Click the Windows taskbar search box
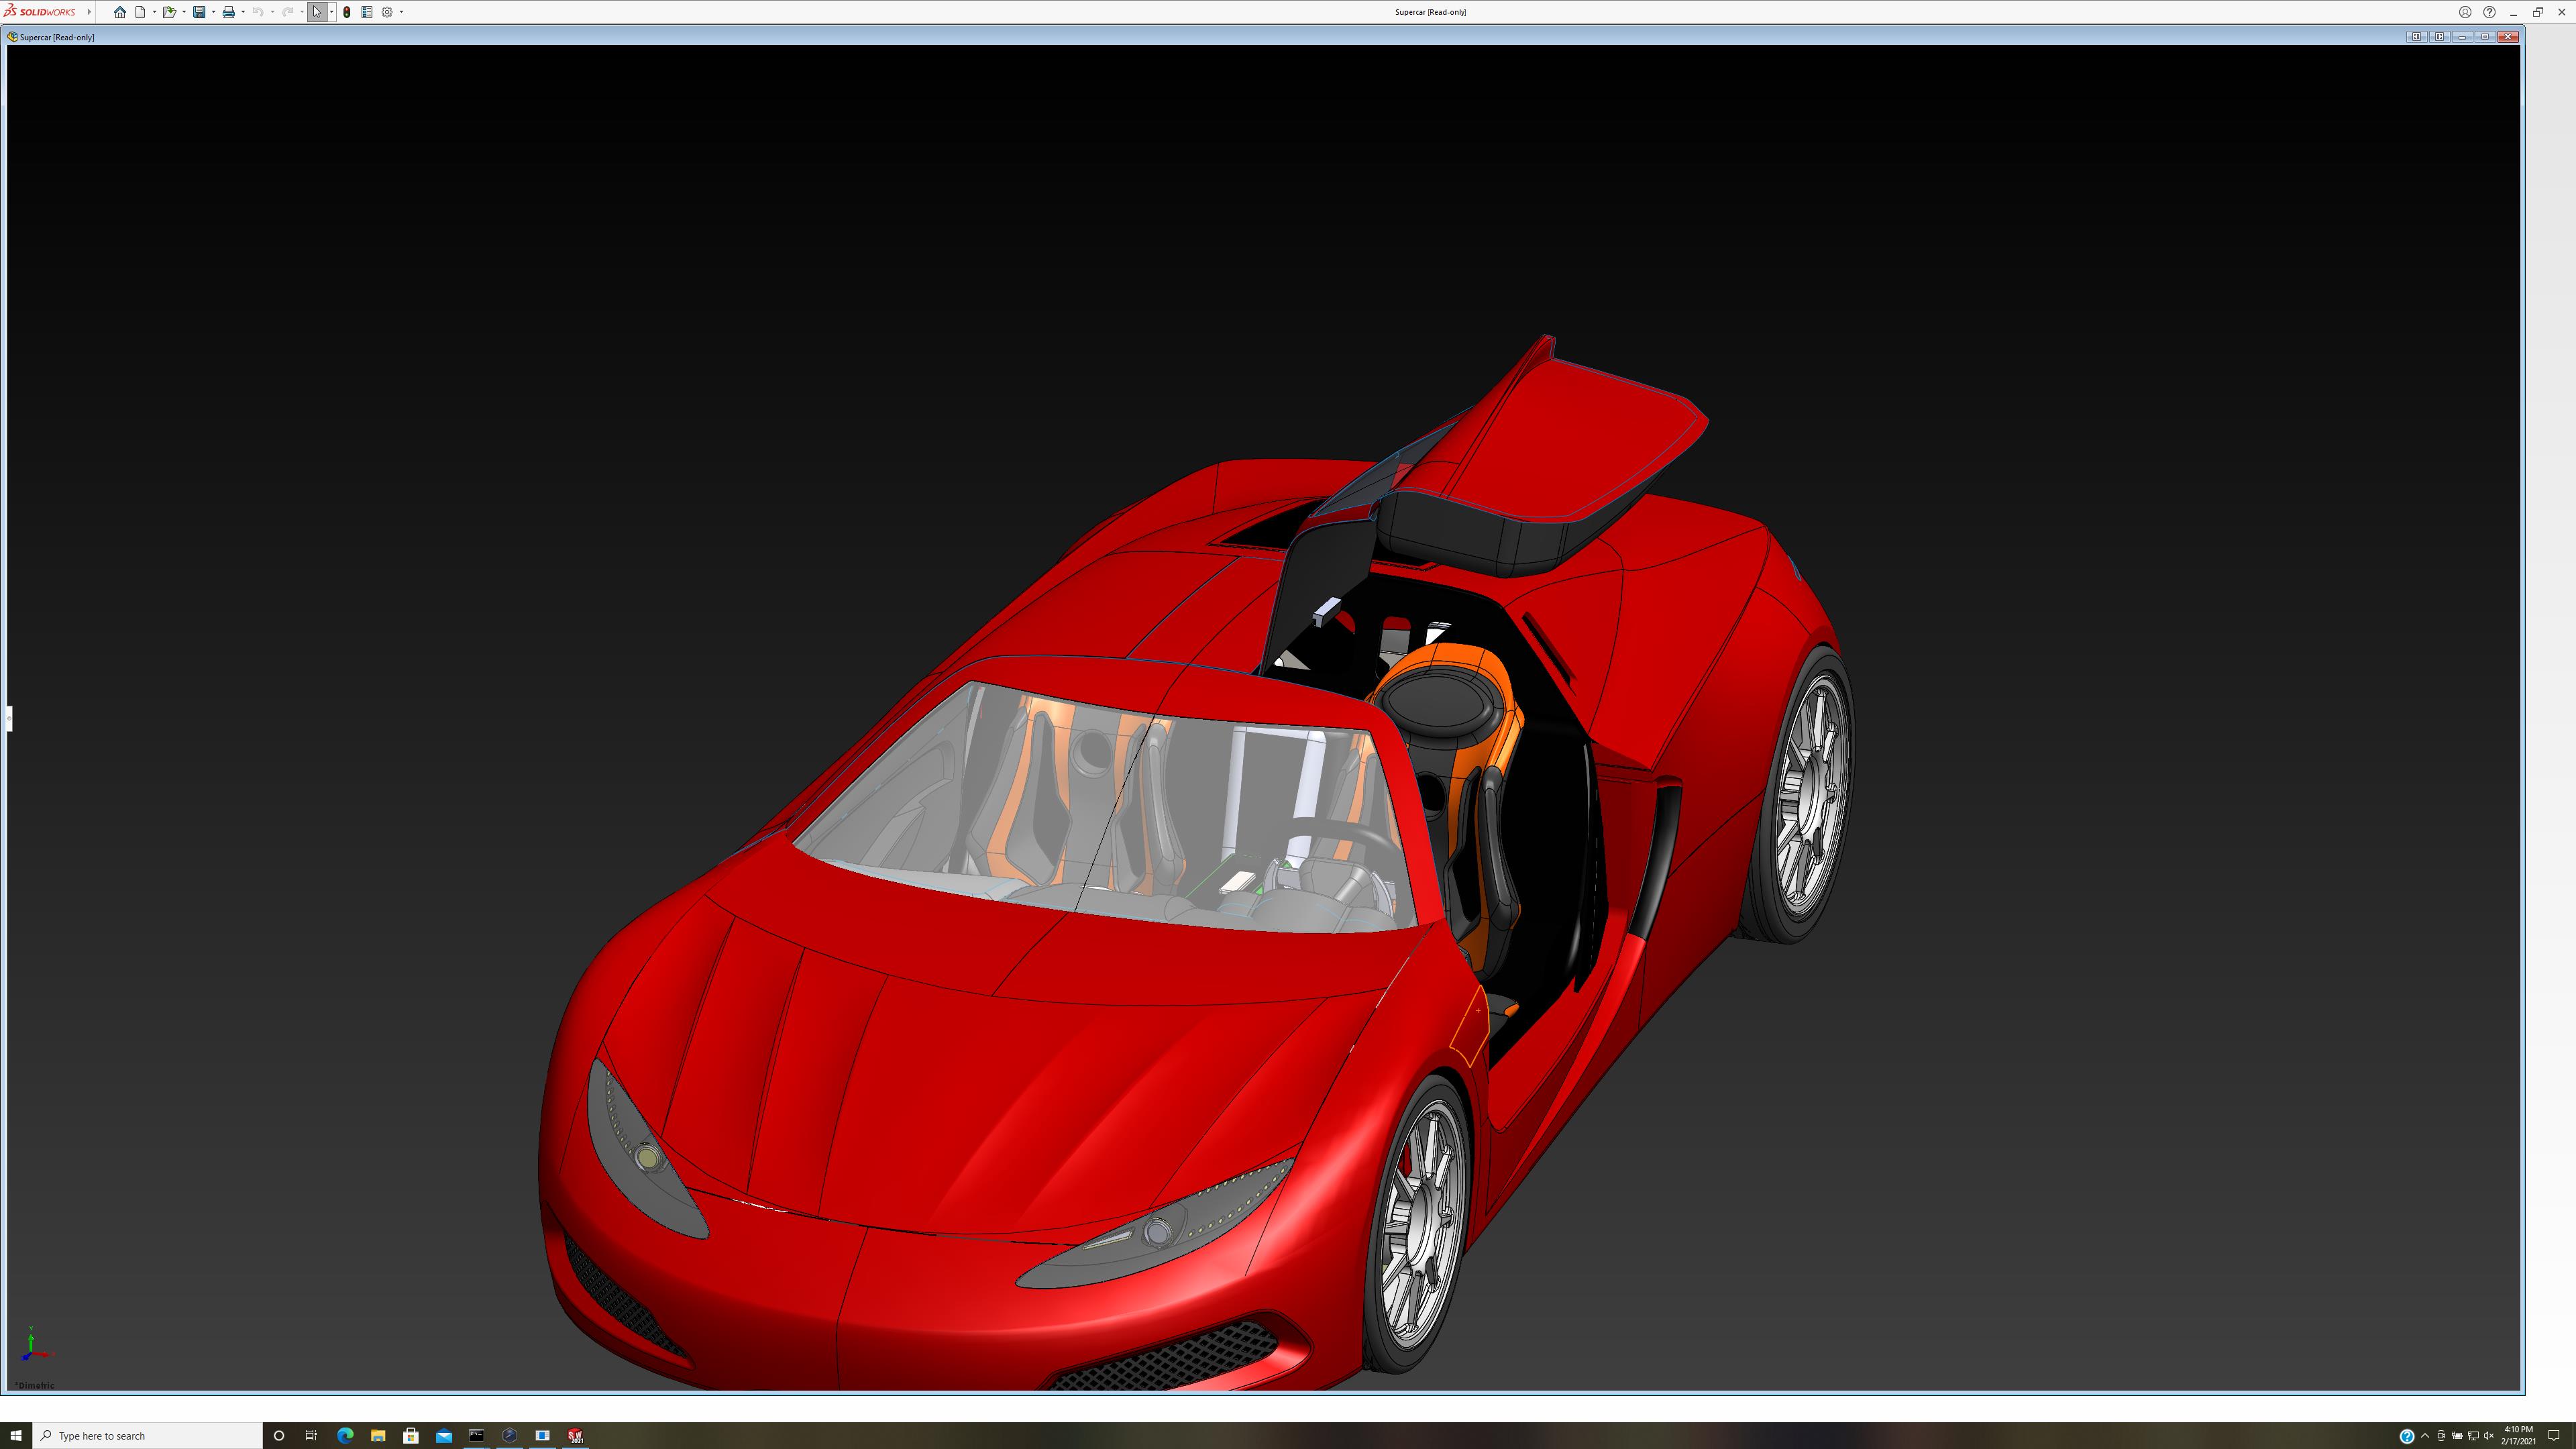 pyautogui.click(x=150, y=1435)
